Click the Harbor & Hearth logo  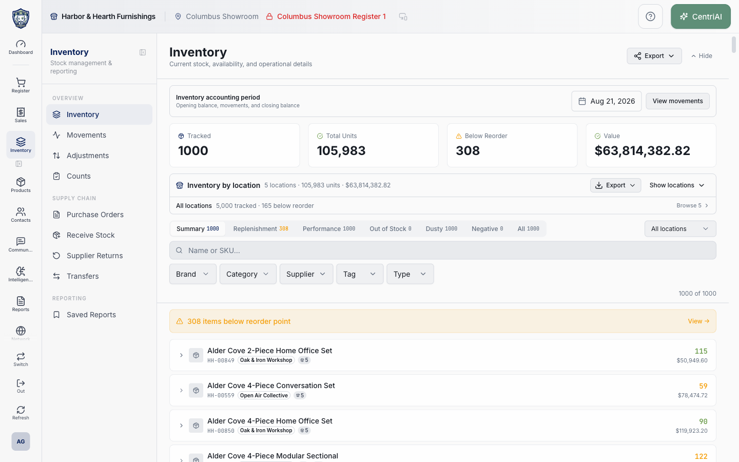21,18
